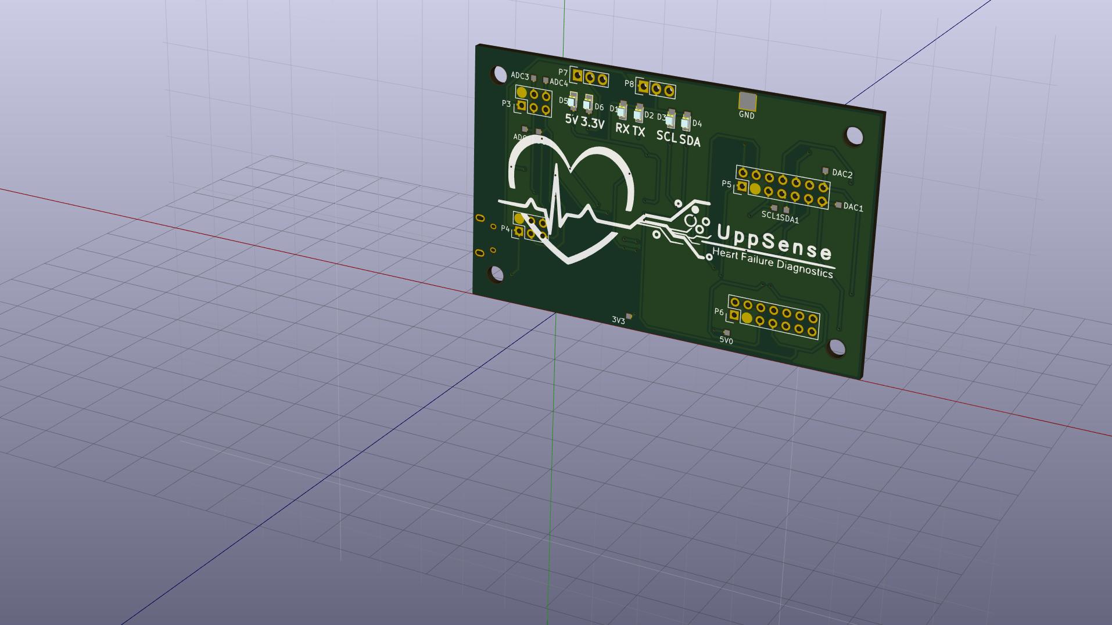Select the D4 LED above SDA label
Image resolution: width=1112 pixels, height=625 pixels.
point(686,121)
